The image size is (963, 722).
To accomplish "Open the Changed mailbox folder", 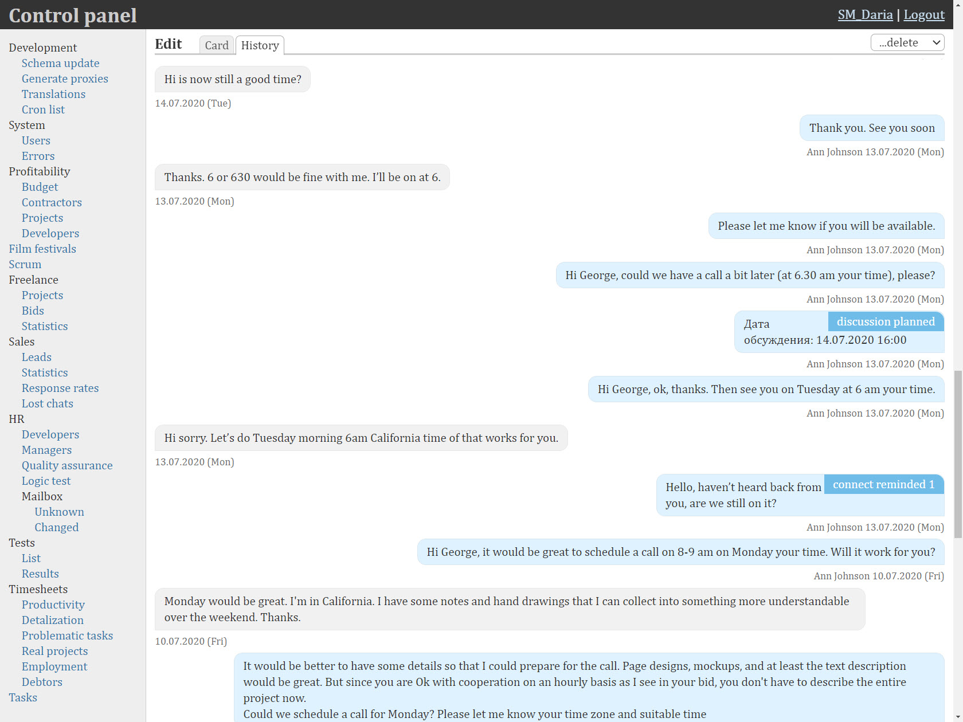I will tap(56, 527).
